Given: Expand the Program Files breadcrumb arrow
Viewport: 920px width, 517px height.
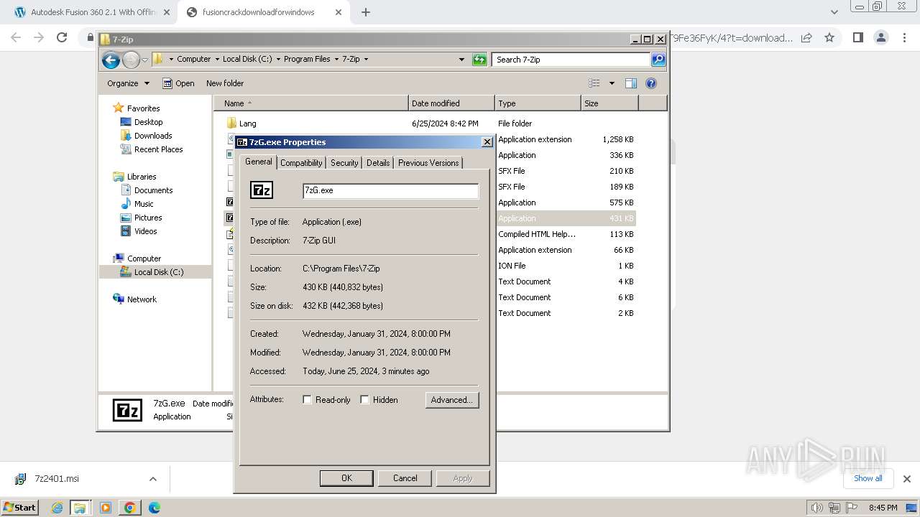Looking at the screenshot, I should [x=336, y=60].
